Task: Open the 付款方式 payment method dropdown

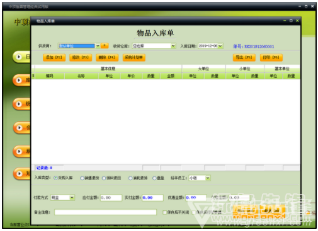Action: (72, 198)
